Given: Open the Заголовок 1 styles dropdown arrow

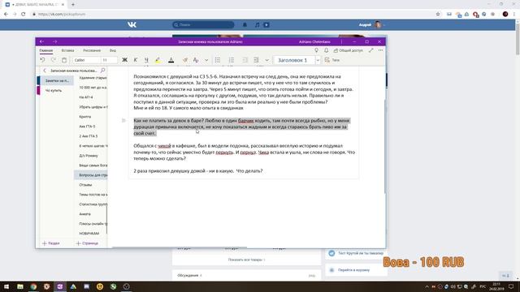Looking at the screenshot, I should pyautogui.click(x=318, y=60).
